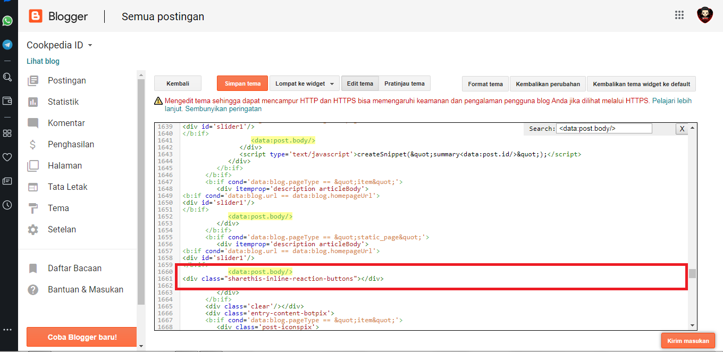This screenshot has height=352, width=723.
Task: Open Telegram in the browser sidebar
Action: coord(7,45)
